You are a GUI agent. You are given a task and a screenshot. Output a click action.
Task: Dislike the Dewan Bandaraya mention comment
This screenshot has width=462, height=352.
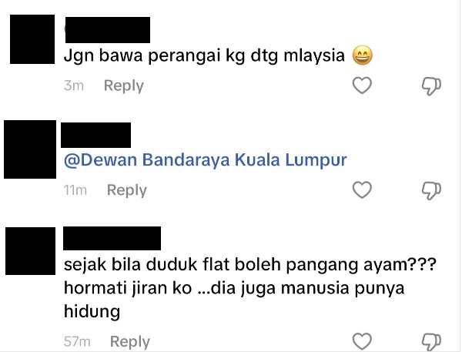tap(431, 191)
